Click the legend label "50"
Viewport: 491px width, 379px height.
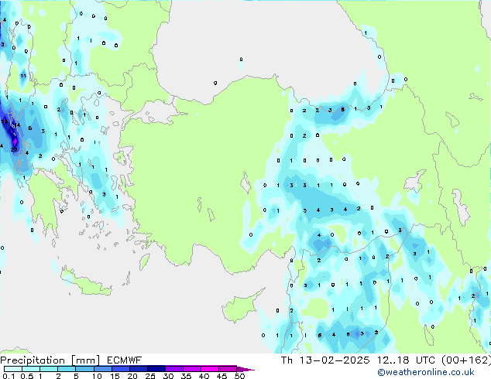239,376
